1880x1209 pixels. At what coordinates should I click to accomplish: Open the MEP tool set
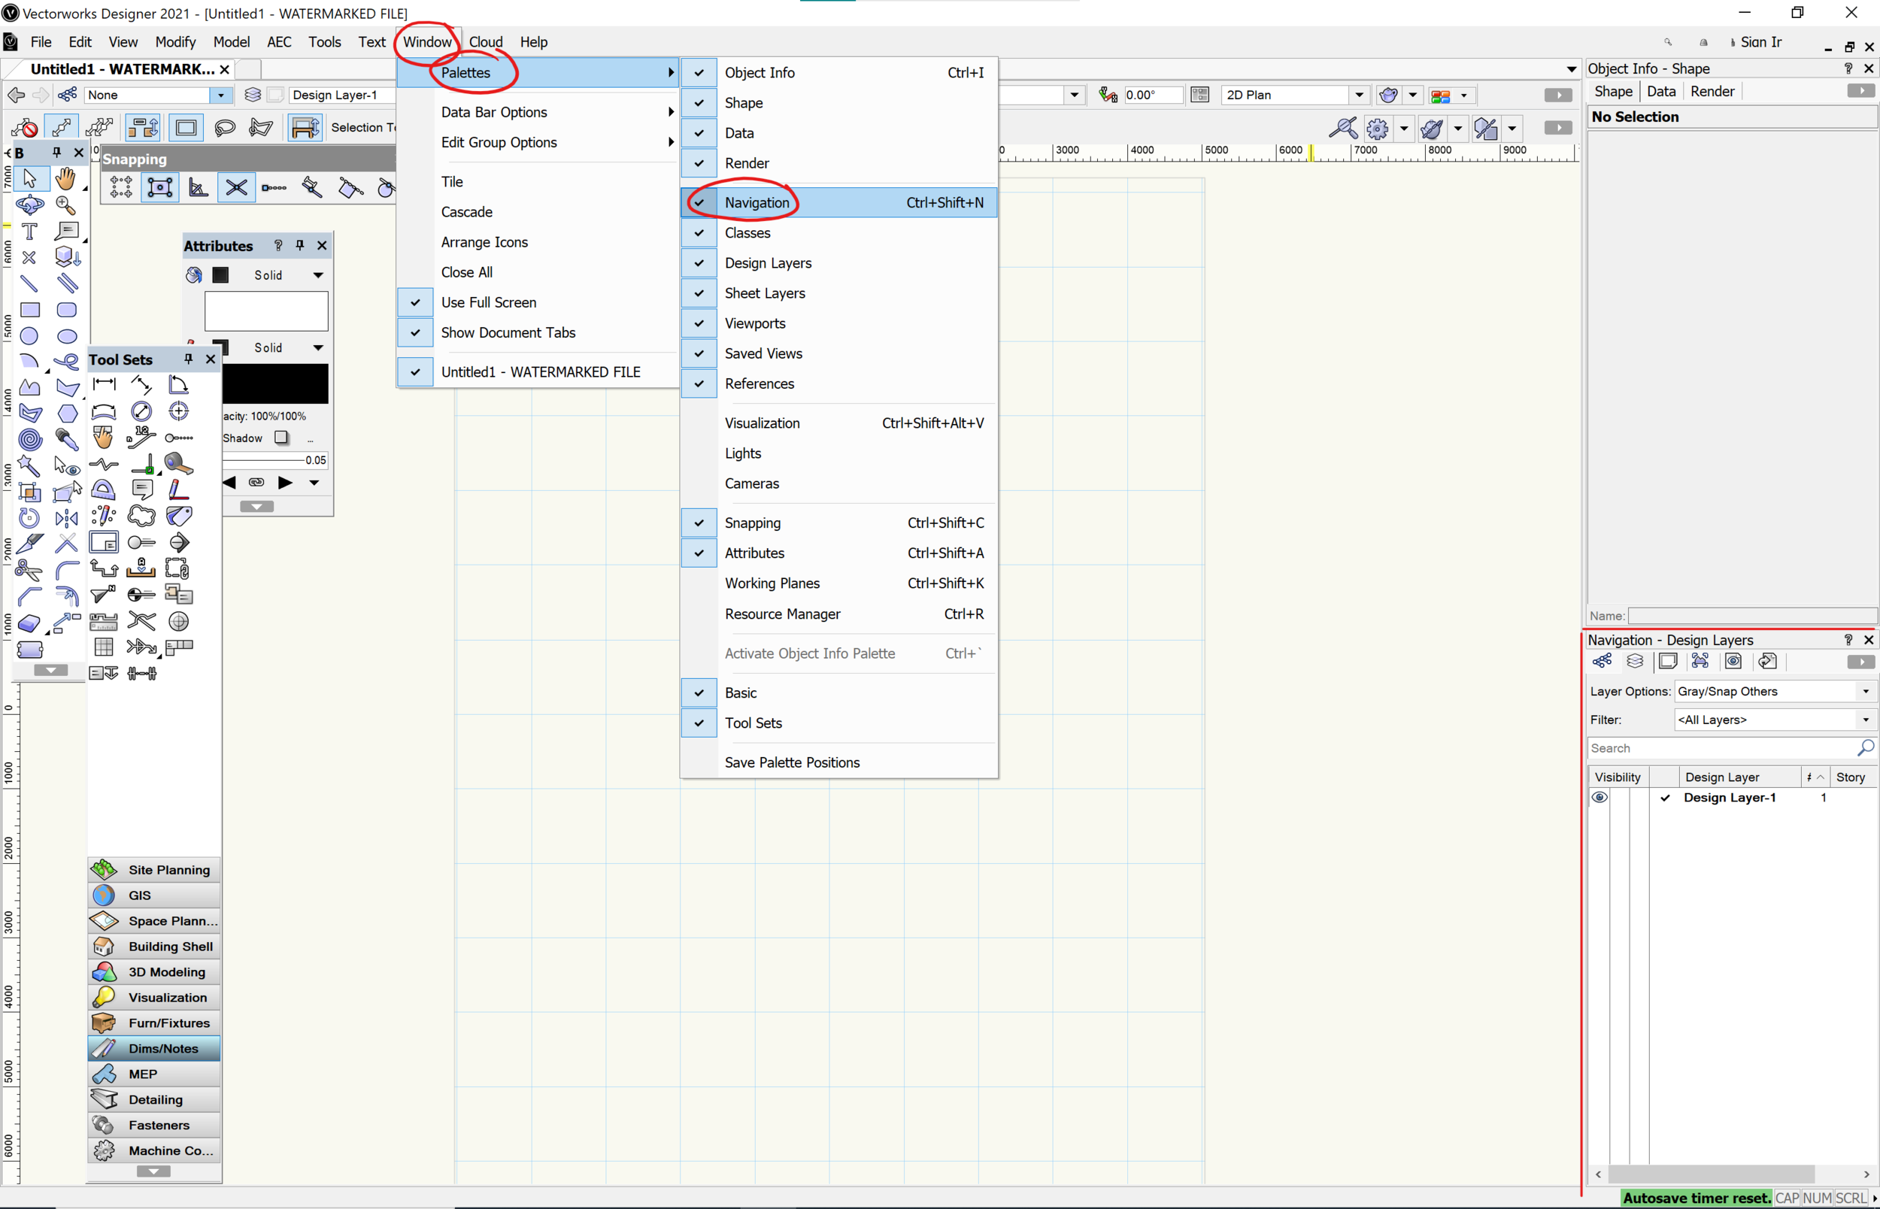pyautogui.click(x=154, y=1074)
